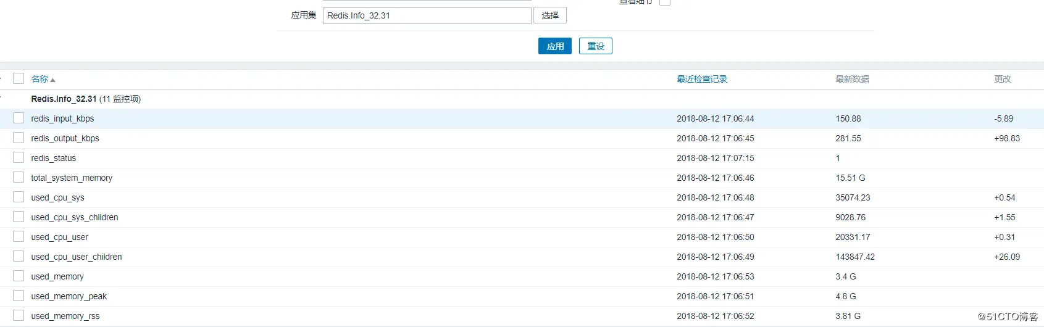This screenshot has height=327, width=1044.
Task: Click the value 4.8 G
Action: 846,296
